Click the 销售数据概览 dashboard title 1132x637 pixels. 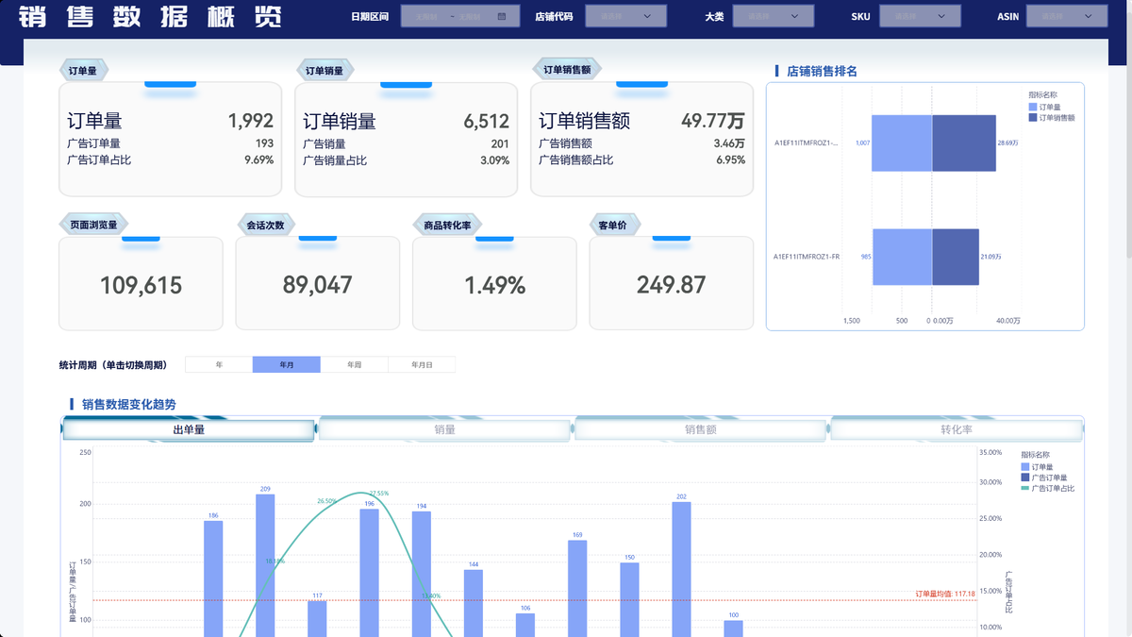pyautogui.click(x=149, y=17)
